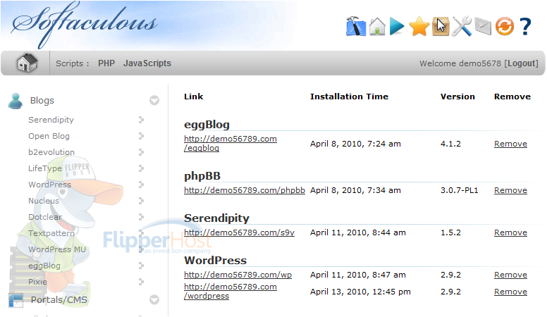Remove the WordPress /wordpress installation from April 13
Viewport: 547px width, 317px height.
(510, 292)
